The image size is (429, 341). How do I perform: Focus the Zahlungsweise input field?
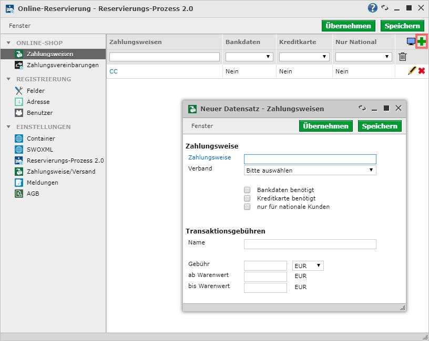pyautogui.click(x=310, y=159)
